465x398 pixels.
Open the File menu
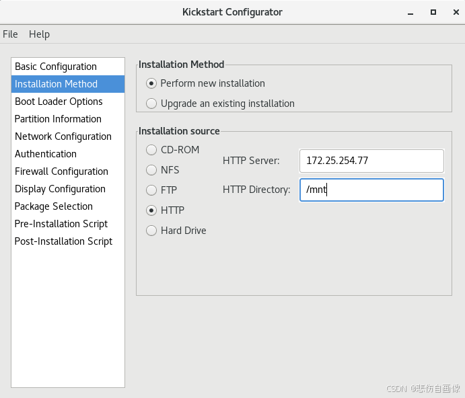pyautogui.click(x=10, y=34)
